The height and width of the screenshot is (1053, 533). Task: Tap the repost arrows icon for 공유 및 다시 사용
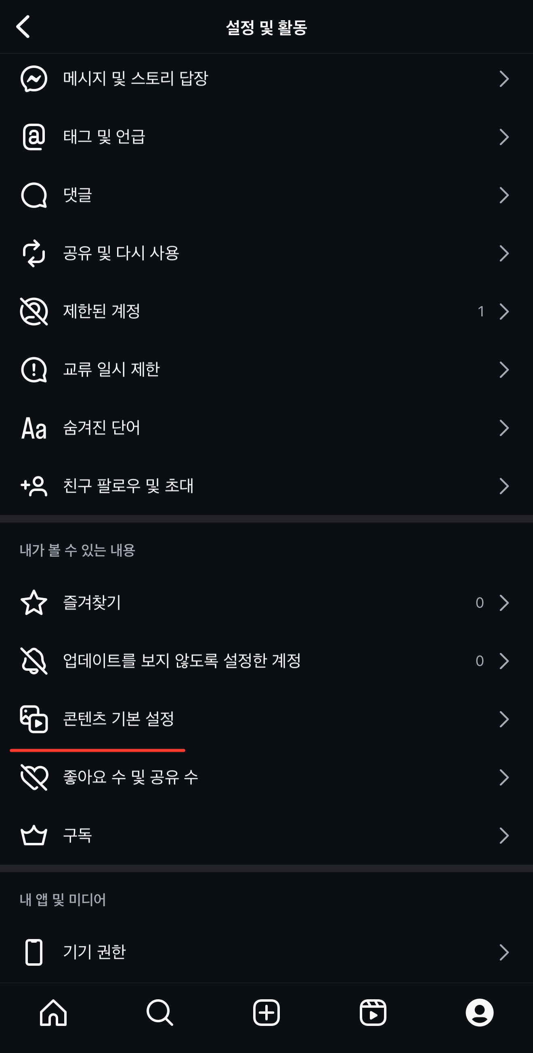34,253
